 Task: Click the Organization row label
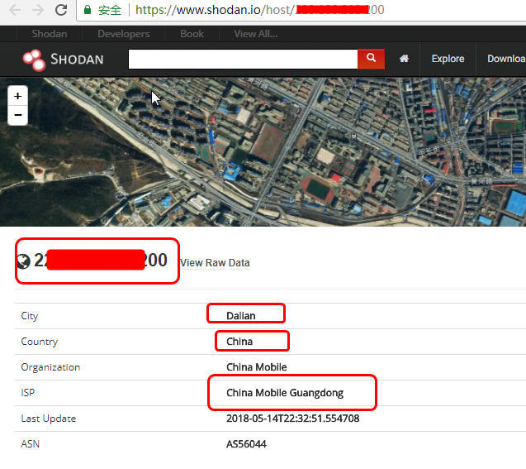pyautogui.click(x=50, y=367)
